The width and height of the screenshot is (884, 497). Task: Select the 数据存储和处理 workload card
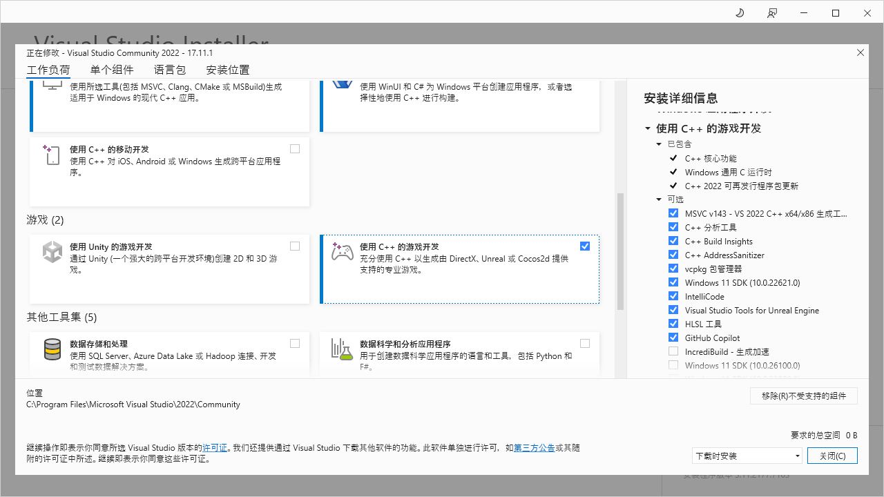point(170,355)
